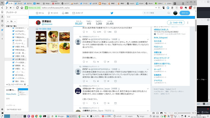The image size is (210, 118).
Task: Open the Bookmarks panel icon
Action: [x=2, y=12]
